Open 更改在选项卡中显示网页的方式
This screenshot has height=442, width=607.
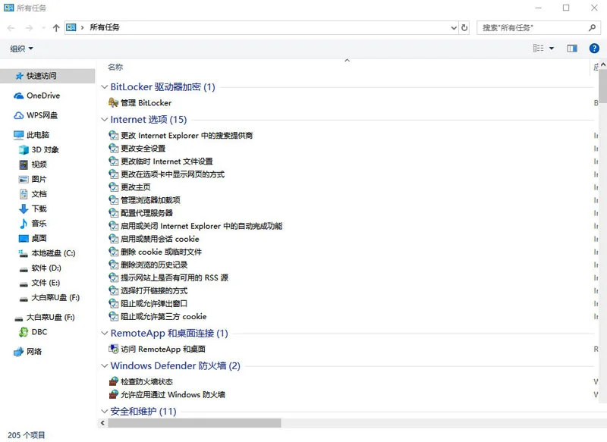pos(173,174)
